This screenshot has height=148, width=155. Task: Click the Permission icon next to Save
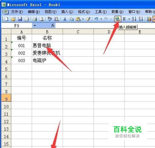pos(27,19)
